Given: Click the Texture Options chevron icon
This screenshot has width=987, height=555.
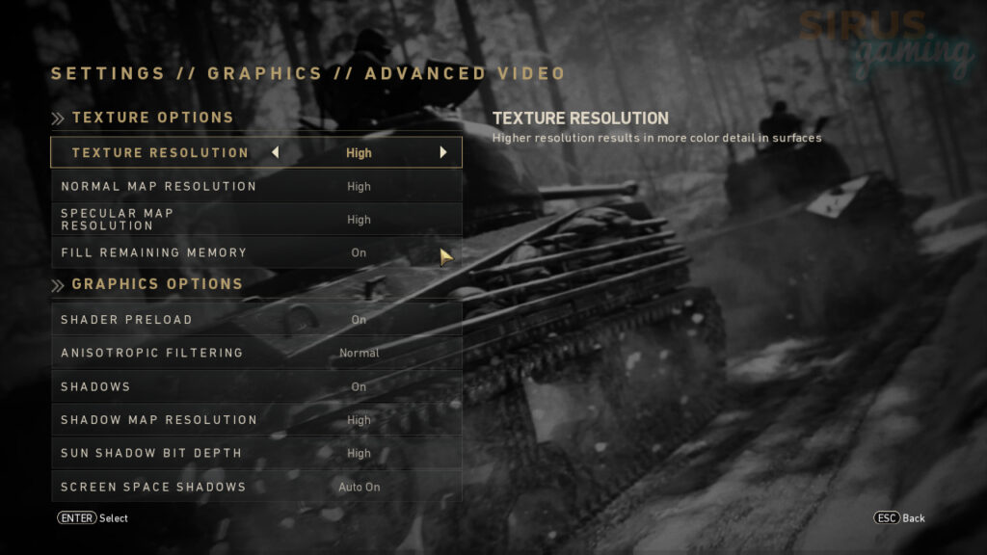Looking at the screenshot, I should [58, 119].
